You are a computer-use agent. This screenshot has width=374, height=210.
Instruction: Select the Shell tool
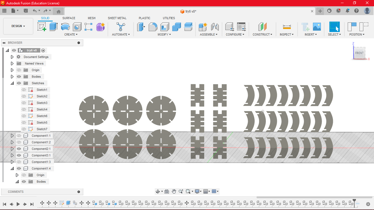(x=165, y=27)
